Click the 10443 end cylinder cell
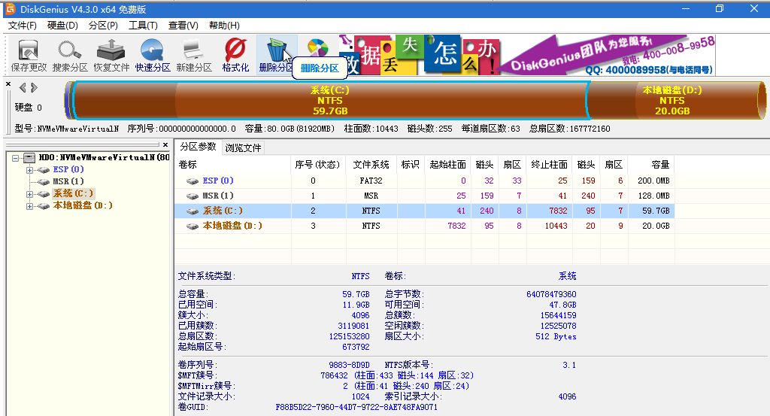Screen dimensions: 770x416 tap(549, 226)
